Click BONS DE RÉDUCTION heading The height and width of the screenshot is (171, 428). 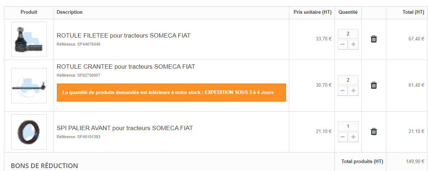(x=44, y=166)
